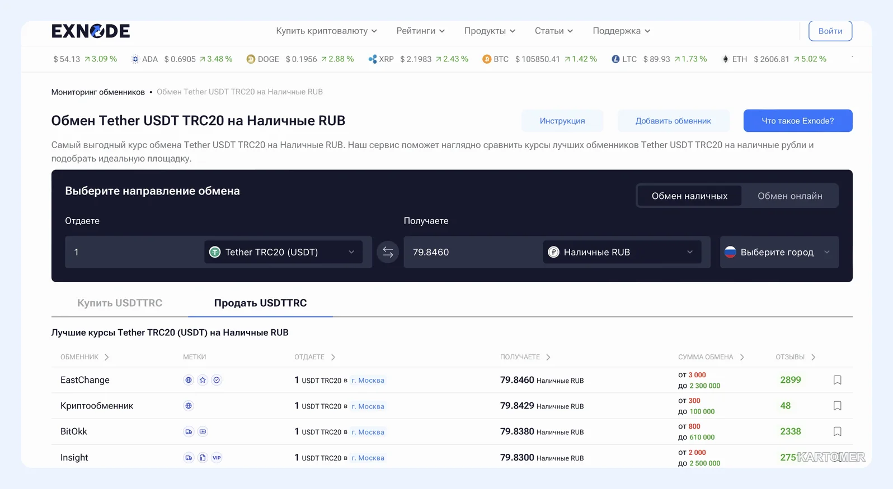Click the BTC coin ticker icon

[x=487, y=59]
